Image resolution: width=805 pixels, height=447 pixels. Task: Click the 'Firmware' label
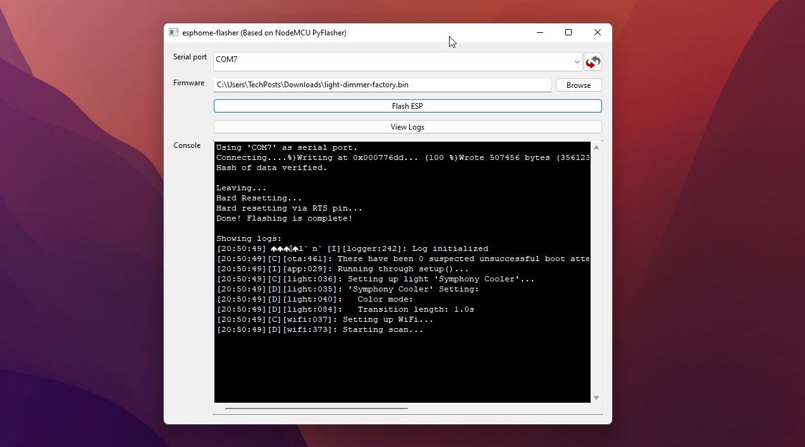click(x=189, y=83)
